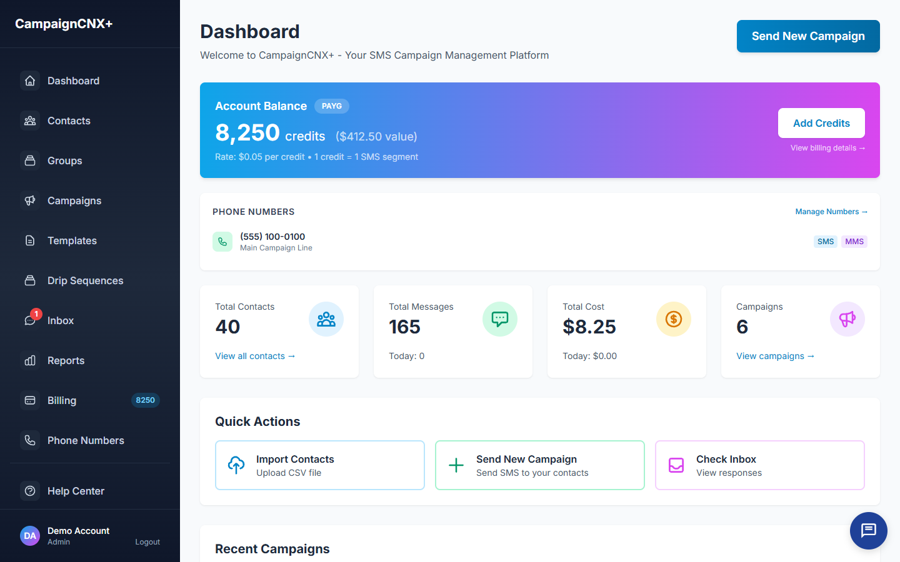The image size is (900, 562).
Task: Follow the View campaigns link
Action: point(775,356)
